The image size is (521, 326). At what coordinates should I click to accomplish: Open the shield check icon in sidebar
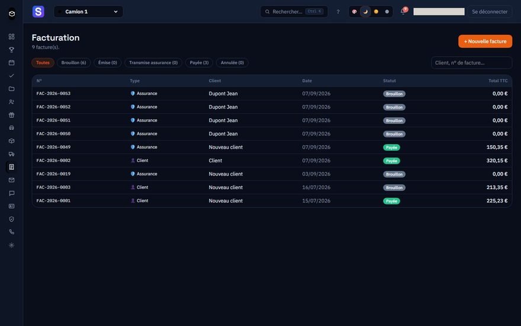tap(12, 219)
